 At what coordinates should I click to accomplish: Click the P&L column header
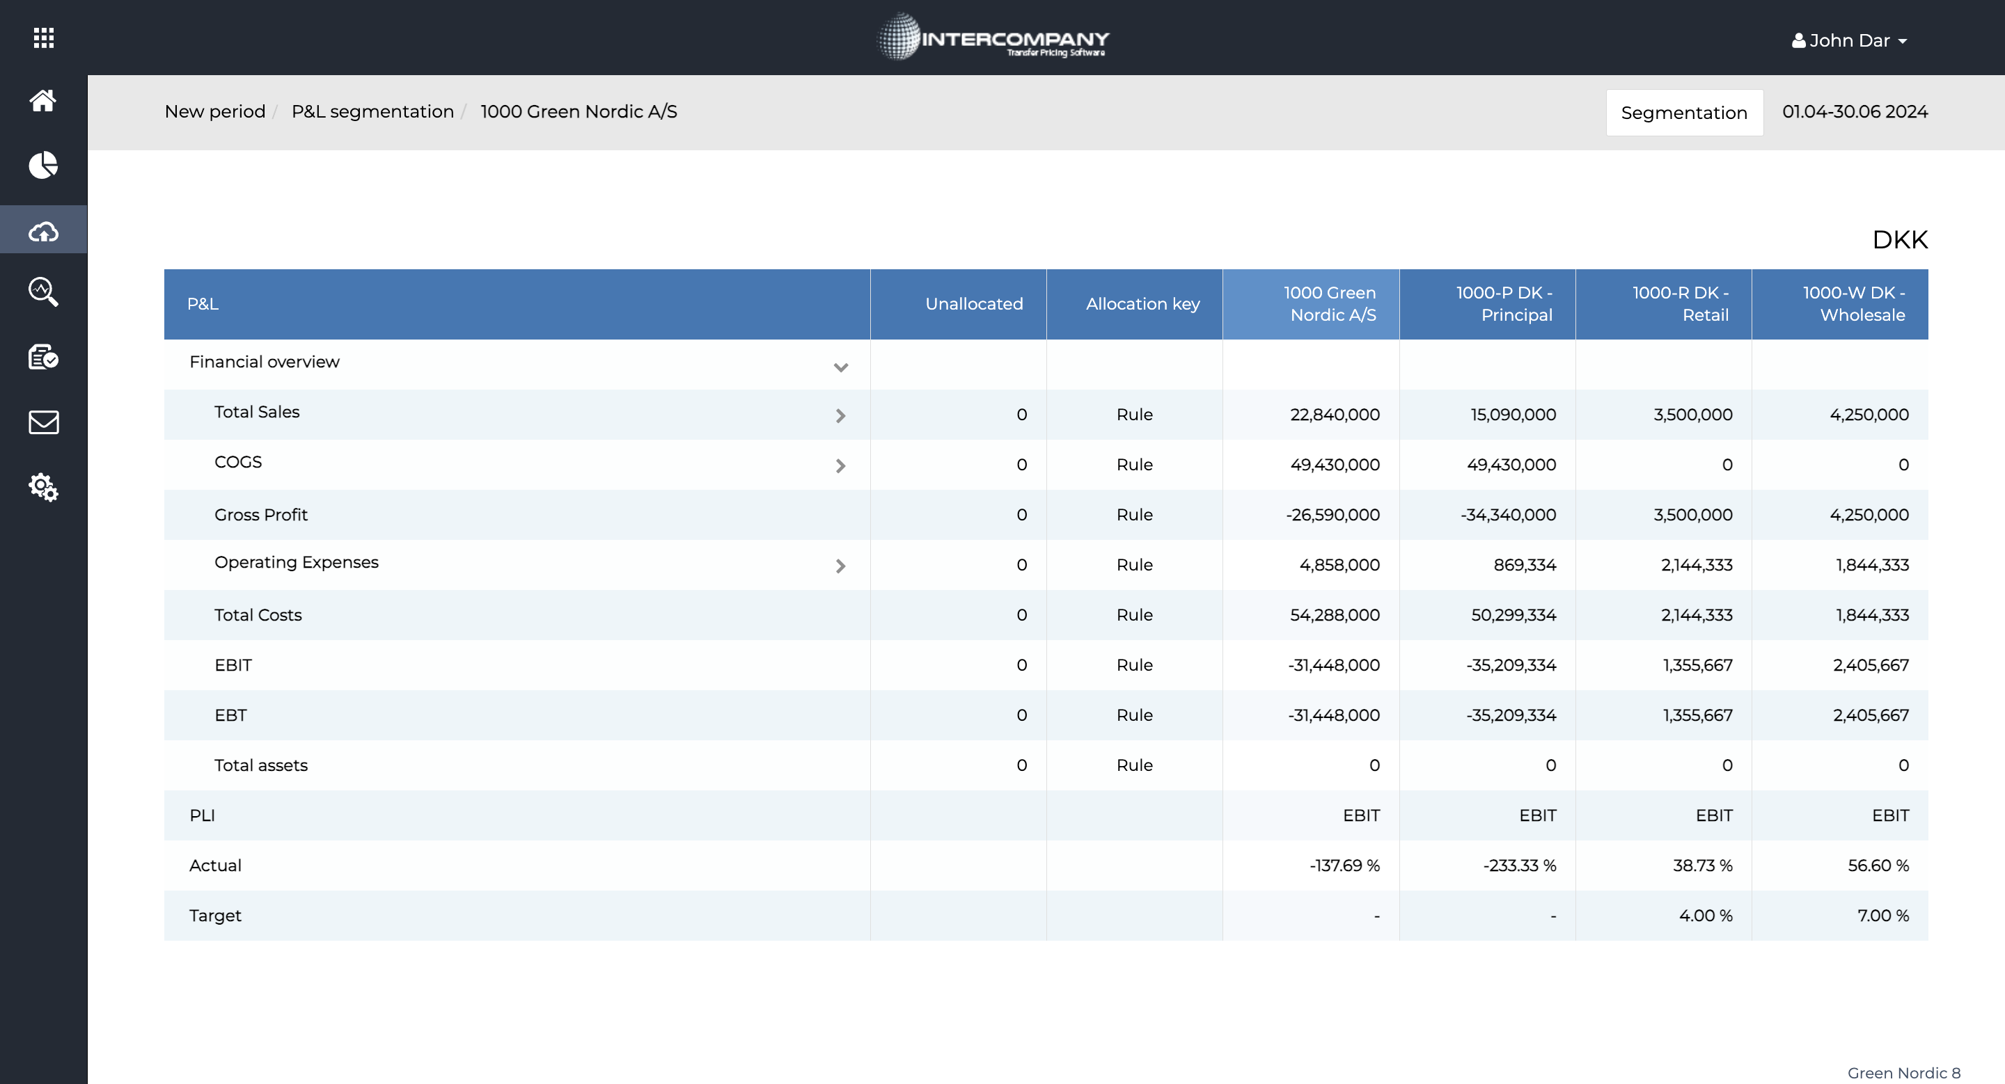coord(517,304)
